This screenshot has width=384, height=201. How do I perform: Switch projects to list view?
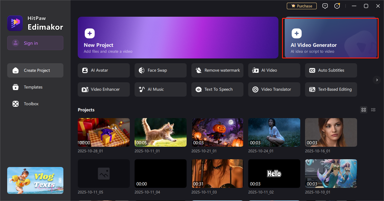click(373, 110)
